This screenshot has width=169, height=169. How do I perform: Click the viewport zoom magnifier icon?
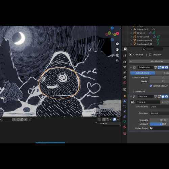coord(117,44)
